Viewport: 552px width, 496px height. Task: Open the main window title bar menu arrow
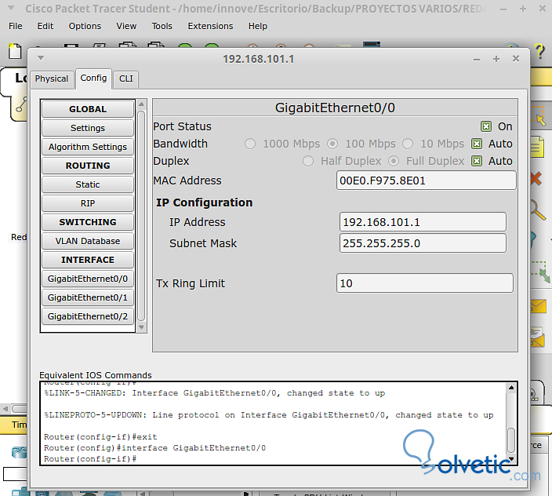(11, 8)
